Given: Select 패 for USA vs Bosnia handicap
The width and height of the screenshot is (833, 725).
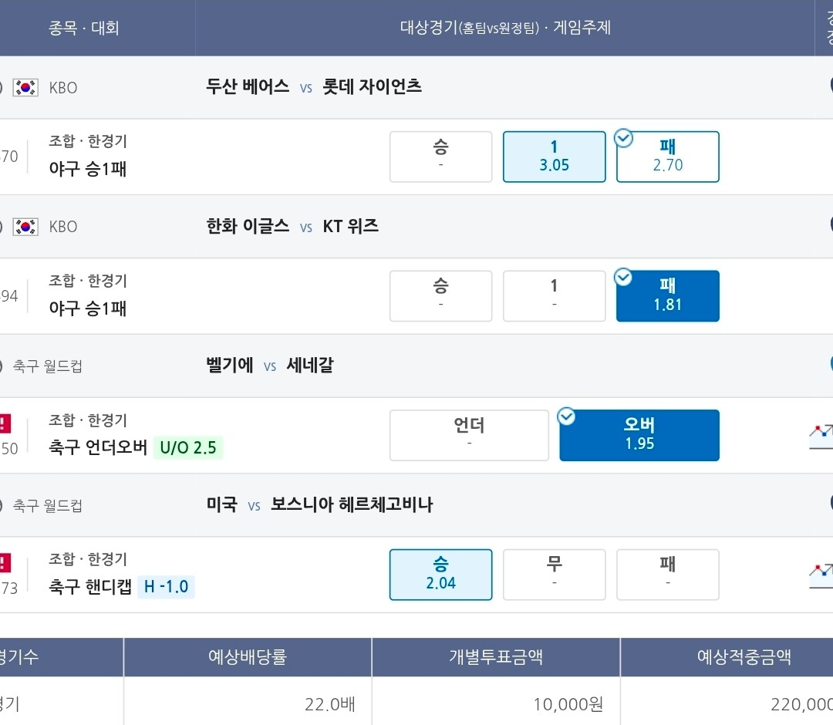Looking at the screenshot, I should pyautogui.click(x=668, y=575).
